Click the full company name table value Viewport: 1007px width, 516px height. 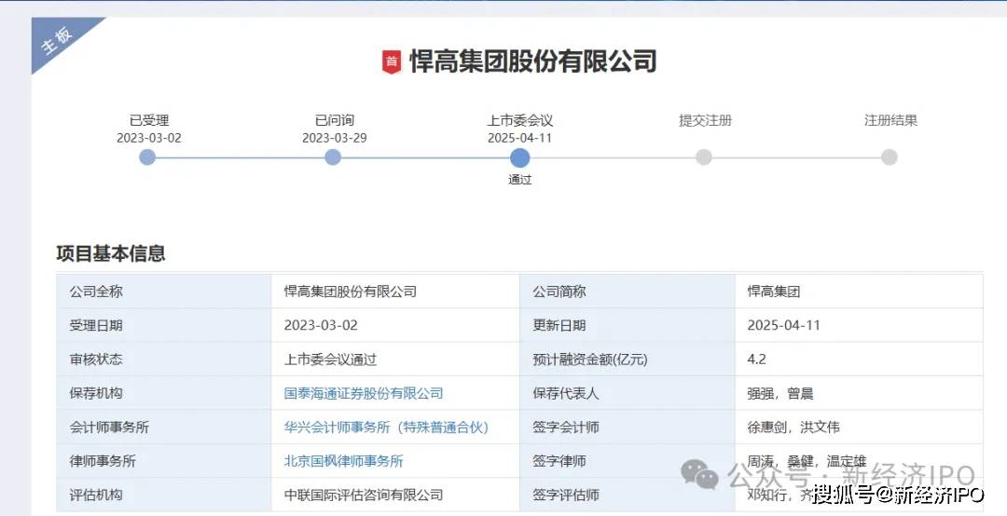point(350,292)
